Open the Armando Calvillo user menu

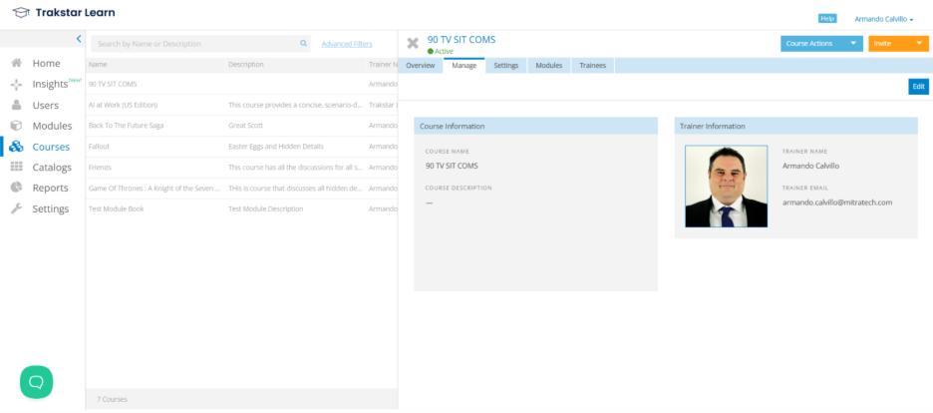(883, 19)
